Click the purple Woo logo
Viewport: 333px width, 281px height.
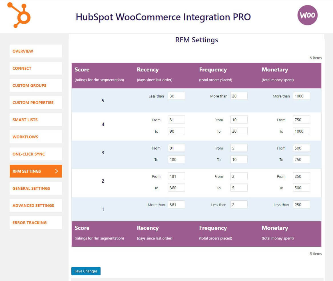coord(307,15)
